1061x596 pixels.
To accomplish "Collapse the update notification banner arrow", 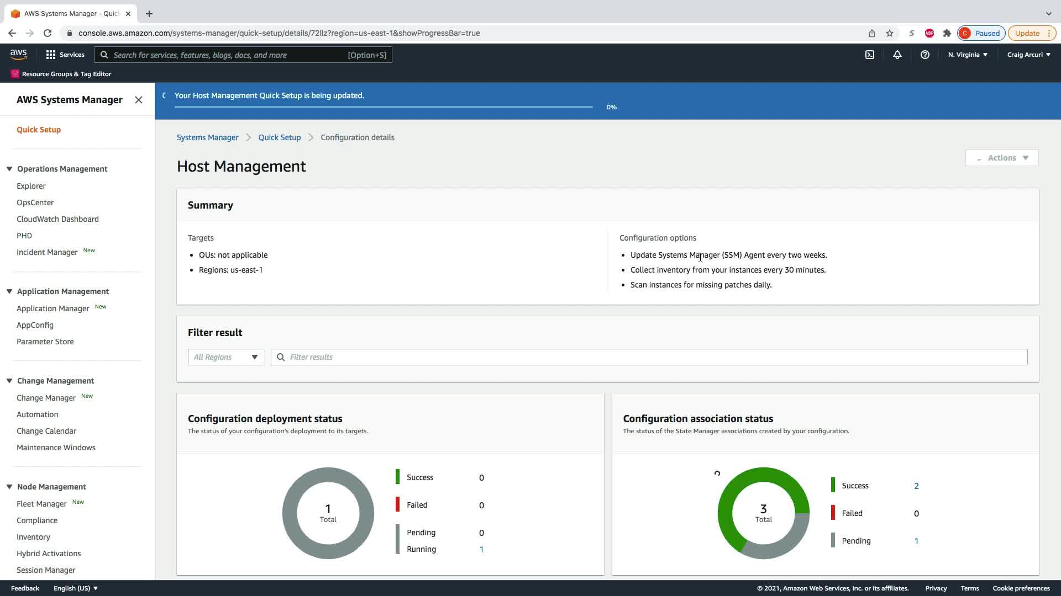I will [x=164, y=95].
